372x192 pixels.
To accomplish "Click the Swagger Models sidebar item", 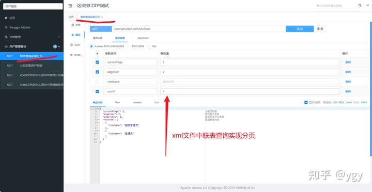I will (32, 27).
